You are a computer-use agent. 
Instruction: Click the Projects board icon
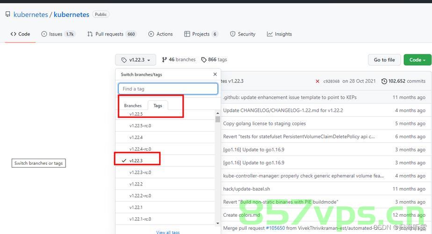187,34
